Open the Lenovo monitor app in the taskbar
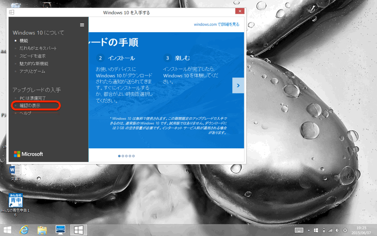Viewport: 377px width, 236px height. pyautogui.click(x=60, y=230)
